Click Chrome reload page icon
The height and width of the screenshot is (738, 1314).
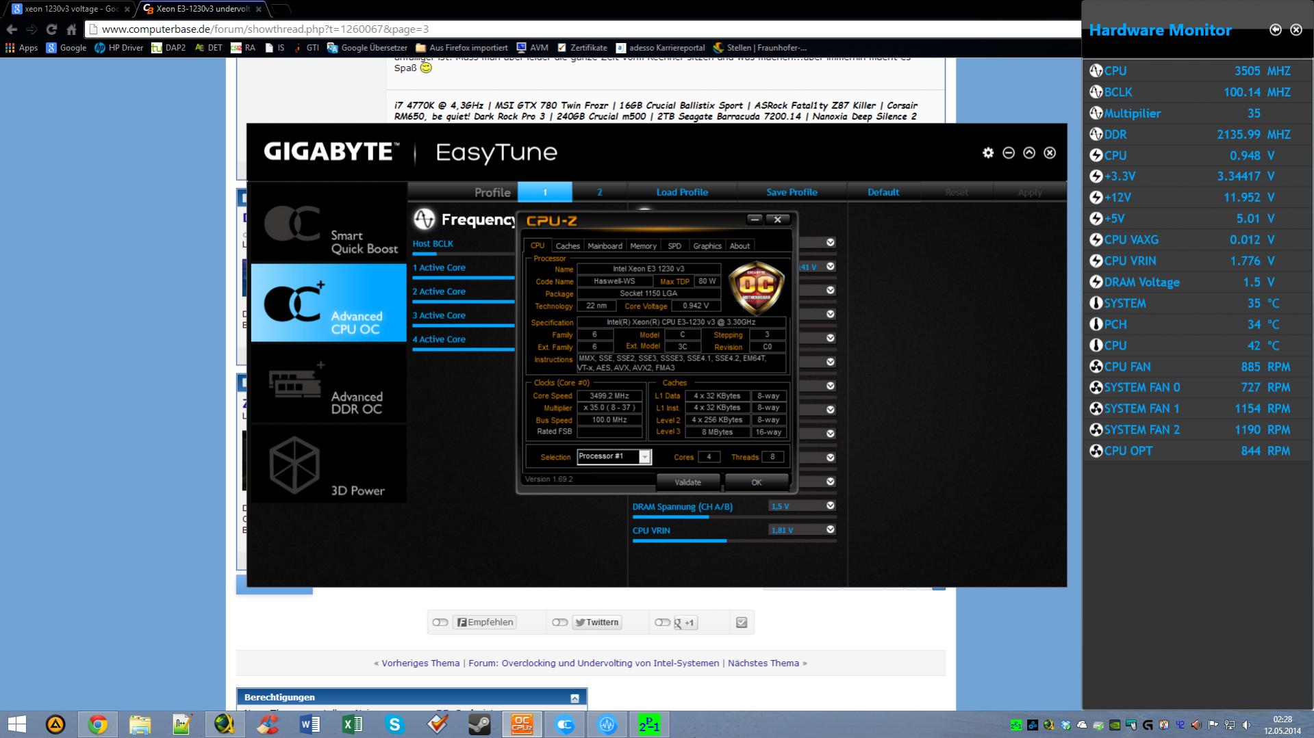(x=51, y=29)
